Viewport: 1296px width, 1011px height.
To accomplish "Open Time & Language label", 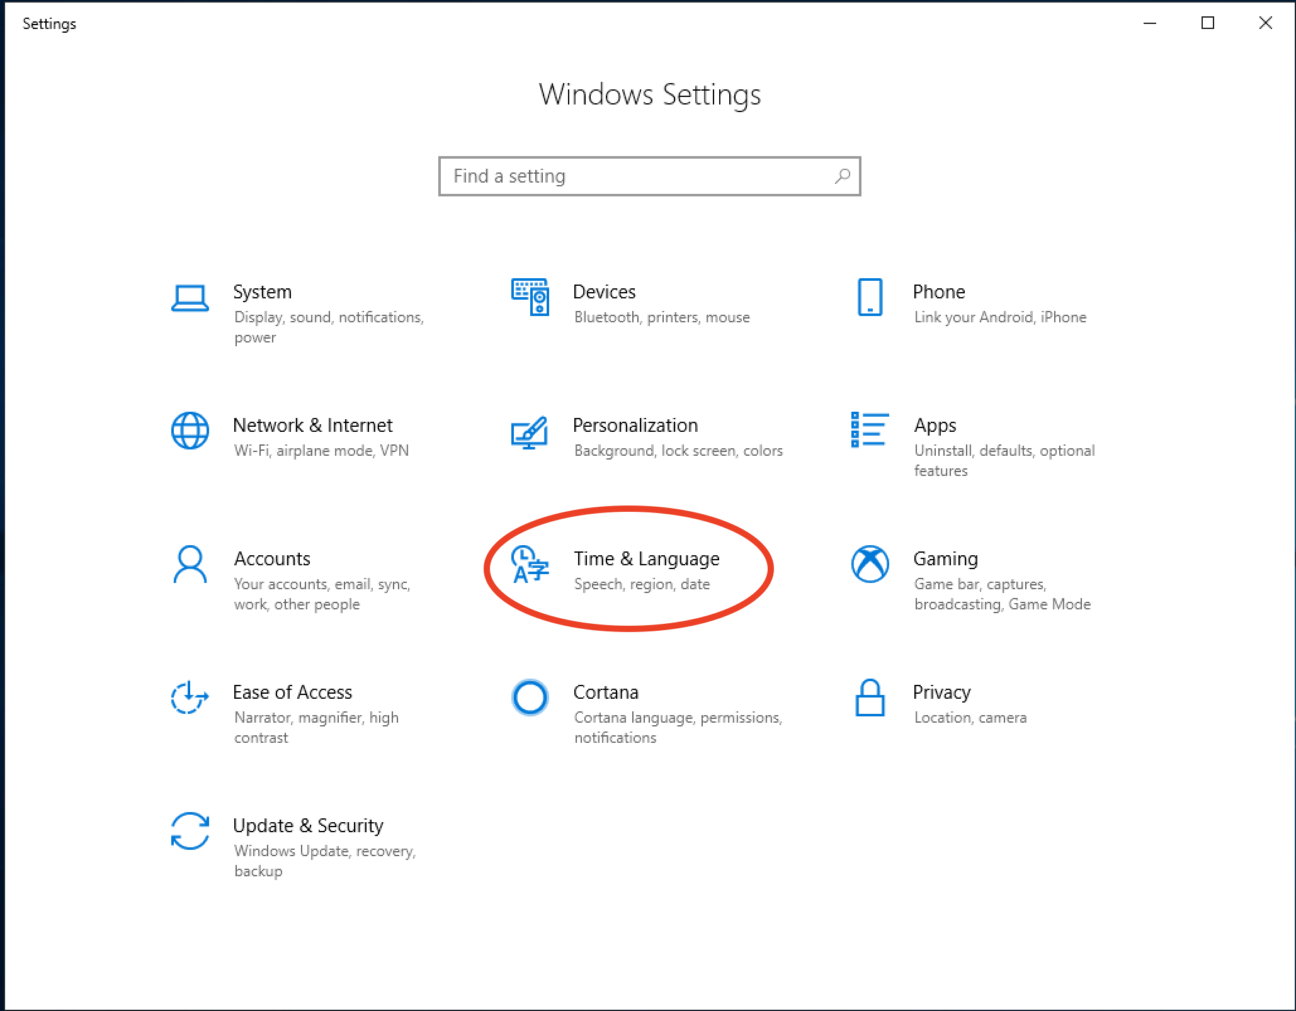I will pos(647,559).
